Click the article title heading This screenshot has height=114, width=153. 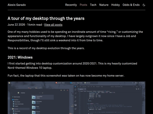click(x=46, y=18)
